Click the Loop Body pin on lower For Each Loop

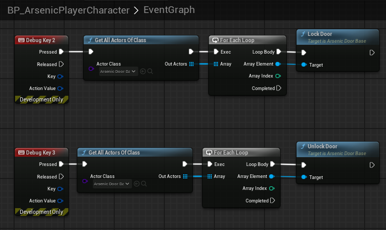[272, 164]
